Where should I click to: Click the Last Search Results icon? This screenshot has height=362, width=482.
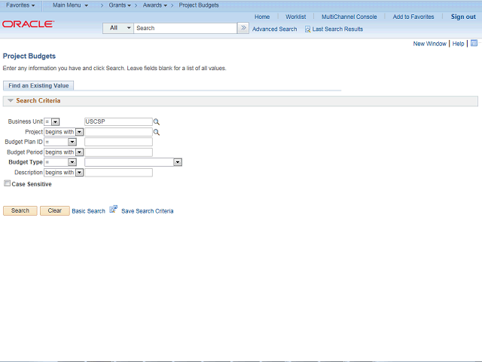[307, 29]
